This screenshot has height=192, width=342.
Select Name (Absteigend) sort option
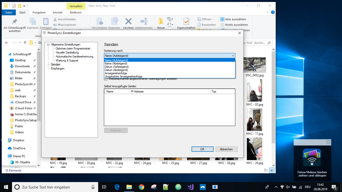pyautogui.click(x=116, y=63)
